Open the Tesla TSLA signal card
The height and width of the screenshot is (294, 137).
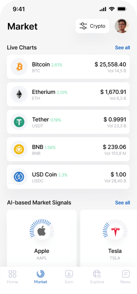click(x=109, y=238)
